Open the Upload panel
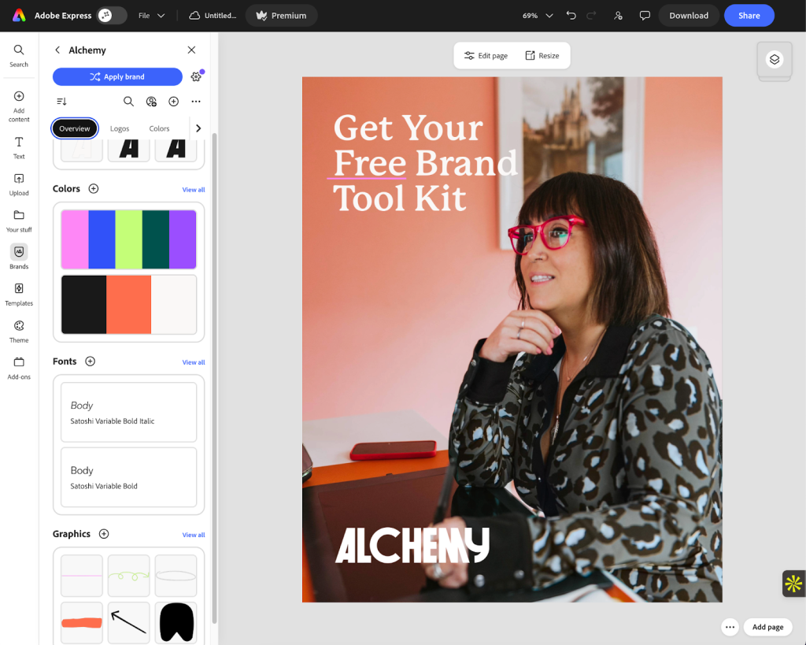The height and width of the screenshot is (645, 806). [19, 184]
